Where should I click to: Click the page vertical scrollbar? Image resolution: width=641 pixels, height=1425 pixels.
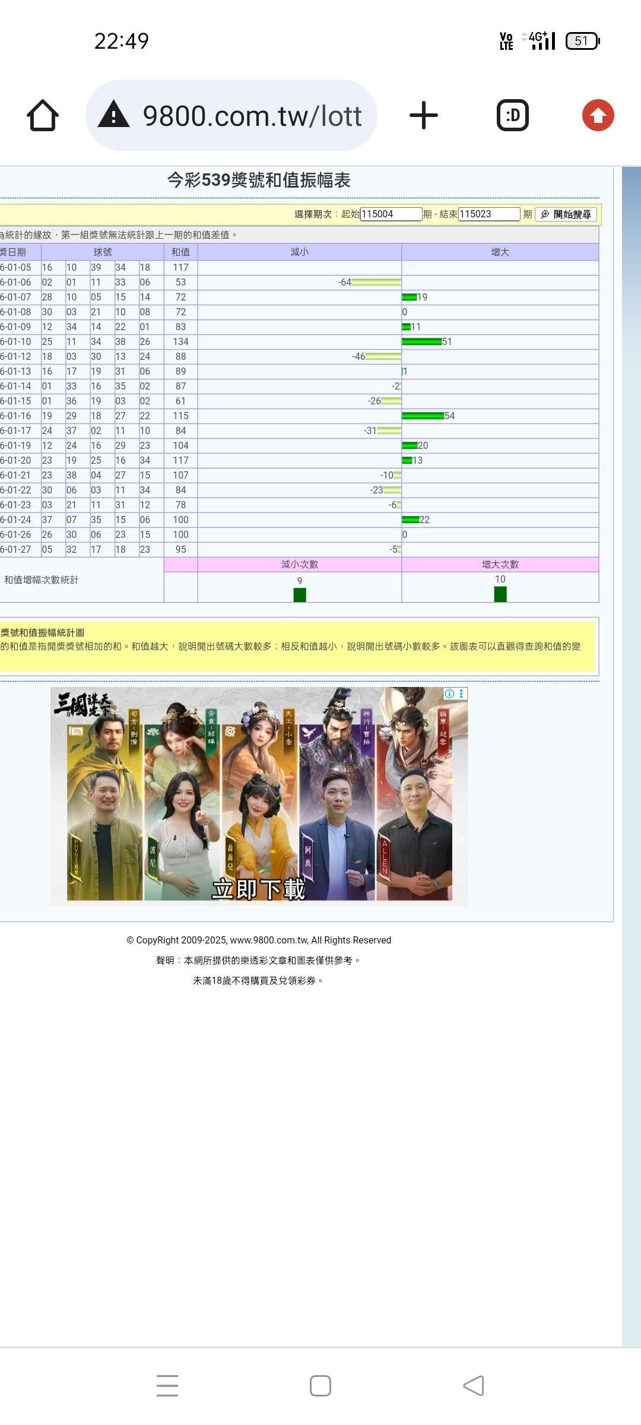[x=631, y=712]
